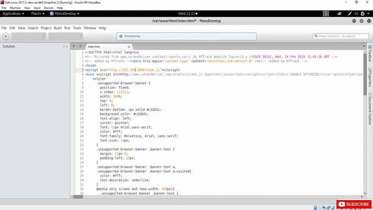
Task: Open the MonoDevelop app menu in top bar
Action: (x=64, y=14)
